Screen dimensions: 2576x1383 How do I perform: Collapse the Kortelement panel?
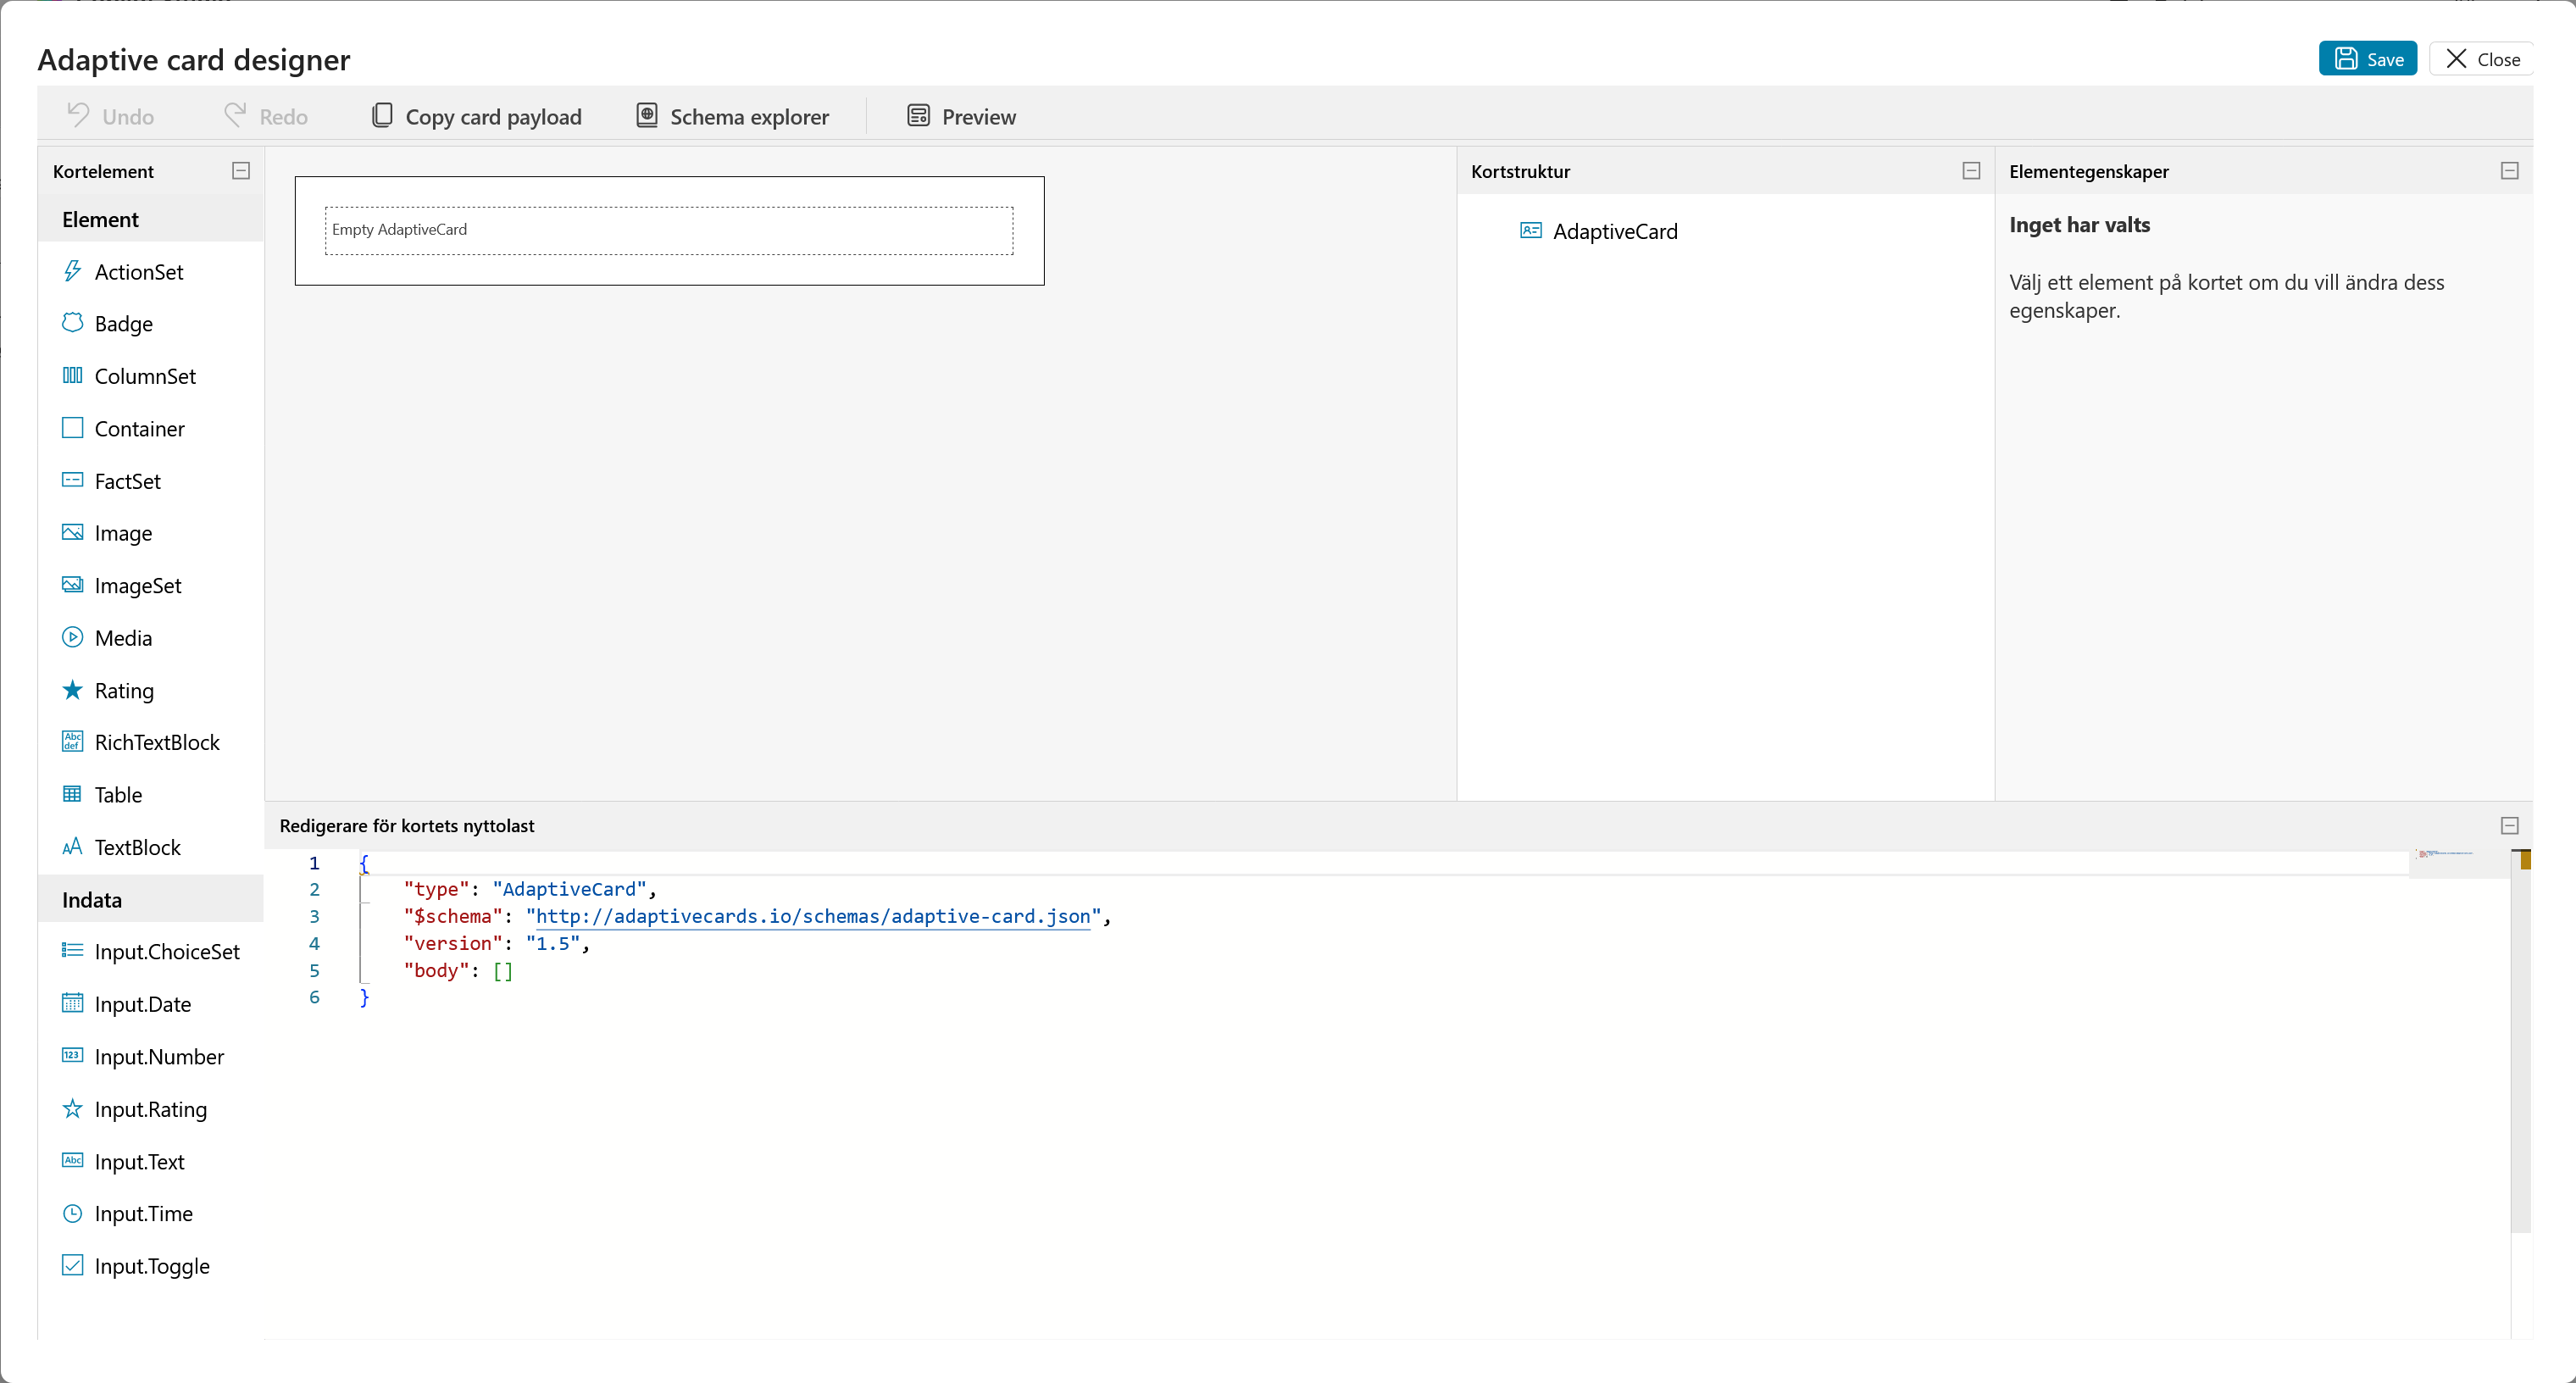[241, 171]
